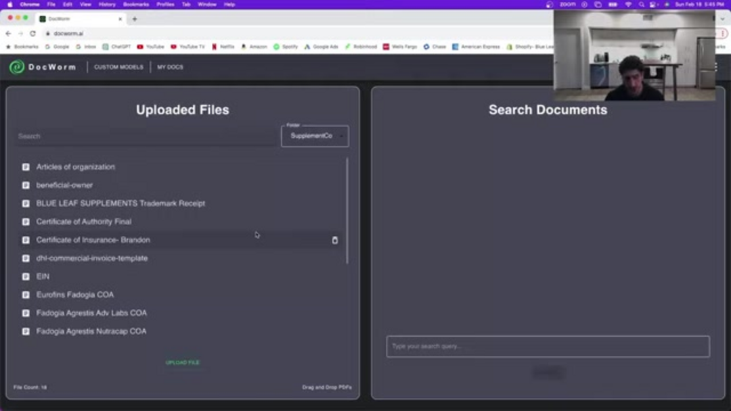Click the 'Type your search query' input field
Viewport: 731px width, 411px height.
(x=548, y=346)
